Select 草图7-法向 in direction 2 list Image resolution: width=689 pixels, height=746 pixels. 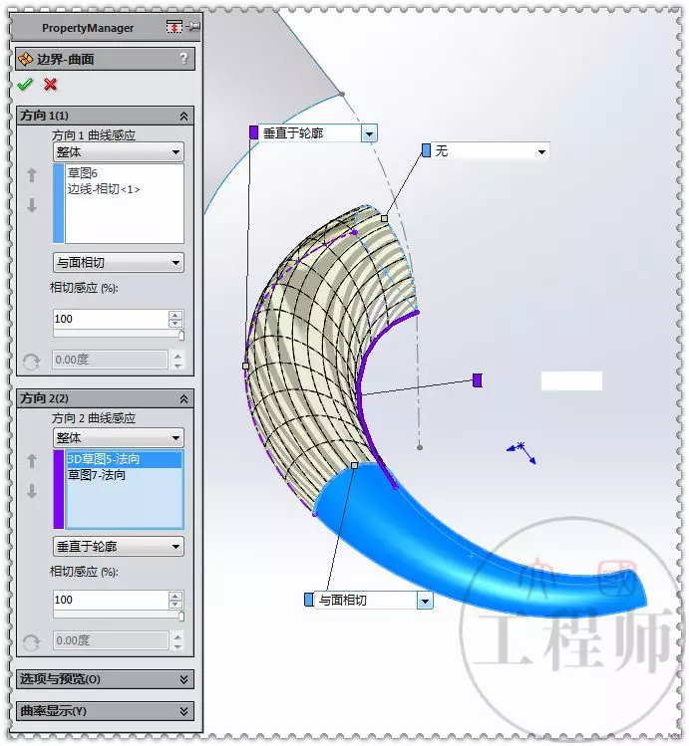coord(96,475)
